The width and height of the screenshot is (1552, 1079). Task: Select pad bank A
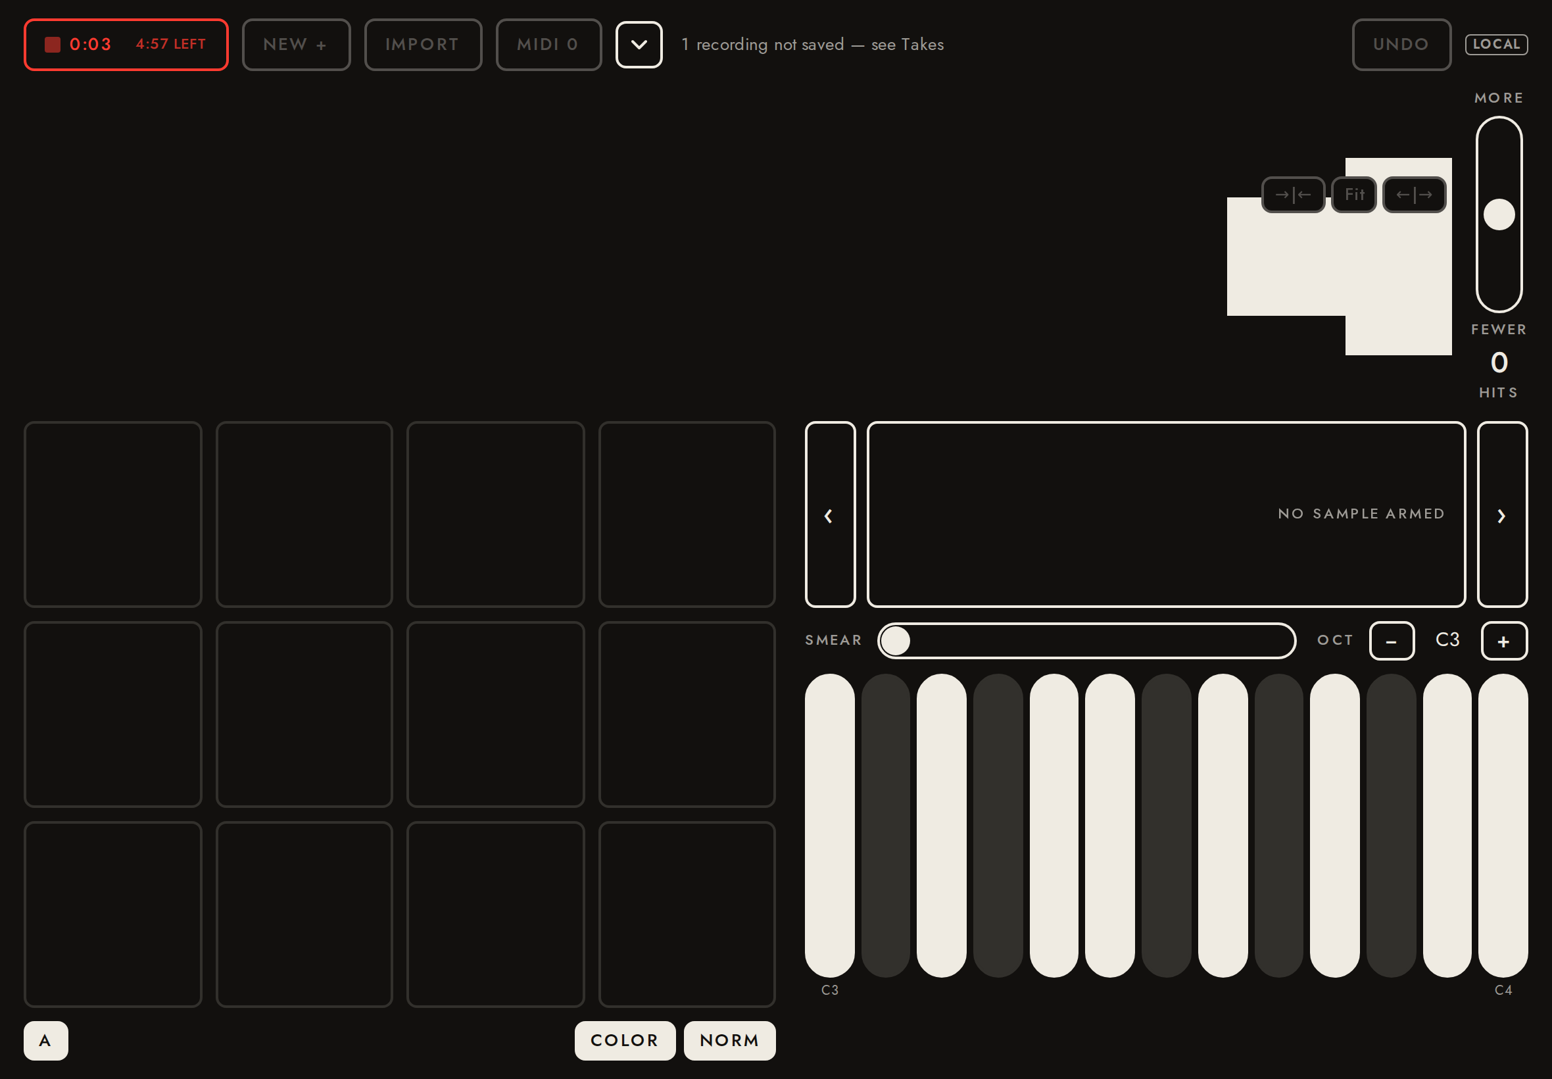46,1040
